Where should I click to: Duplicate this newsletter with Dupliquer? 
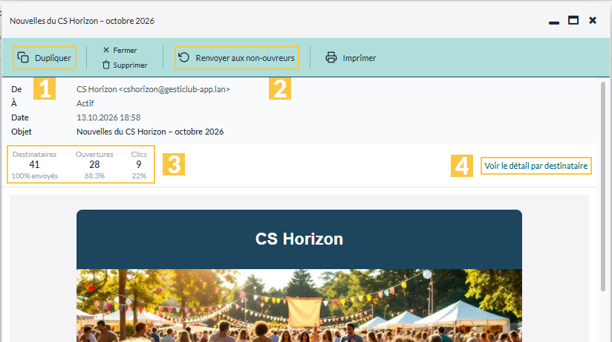point(45,58)
